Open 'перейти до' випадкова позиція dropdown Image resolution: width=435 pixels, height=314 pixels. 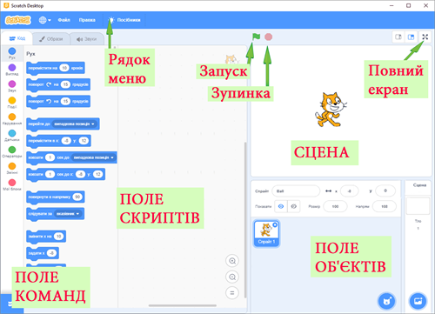pos(75,124)
